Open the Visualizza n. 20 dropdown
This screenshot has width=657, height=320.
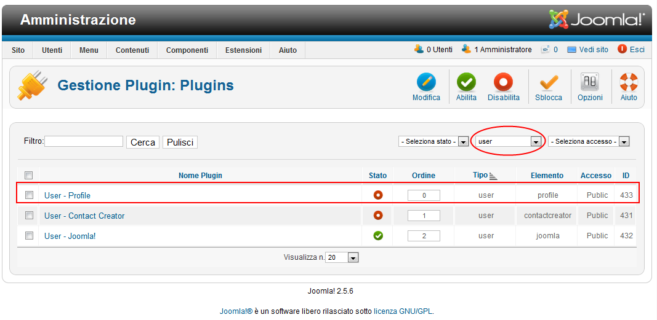coord(342,258)
